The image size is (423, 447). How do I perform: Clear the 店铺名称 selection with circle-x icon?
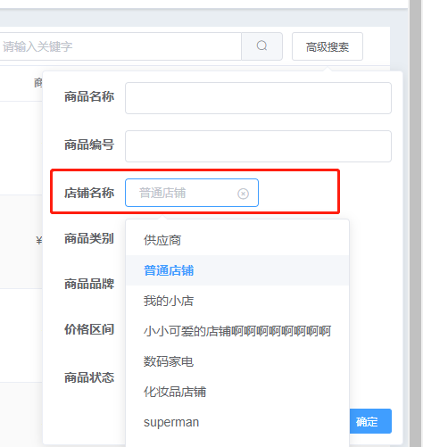click(243, 194)
